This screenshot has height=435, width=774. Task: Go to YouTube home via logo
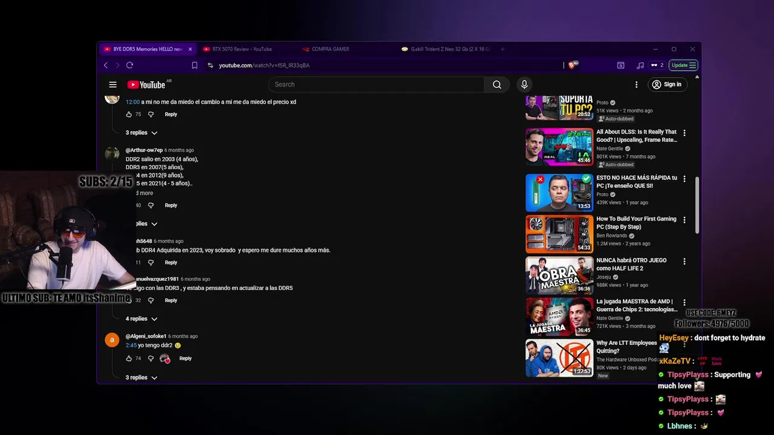coord(146,85)
